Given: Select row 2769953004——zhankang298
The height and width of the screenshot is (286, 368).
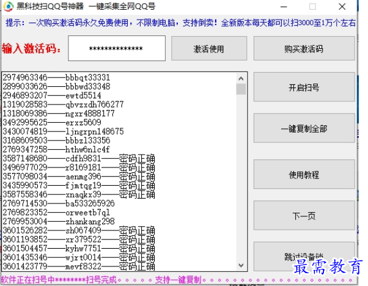Looking at the screenshot, I should pyautogui.click(x=59, y=221).
